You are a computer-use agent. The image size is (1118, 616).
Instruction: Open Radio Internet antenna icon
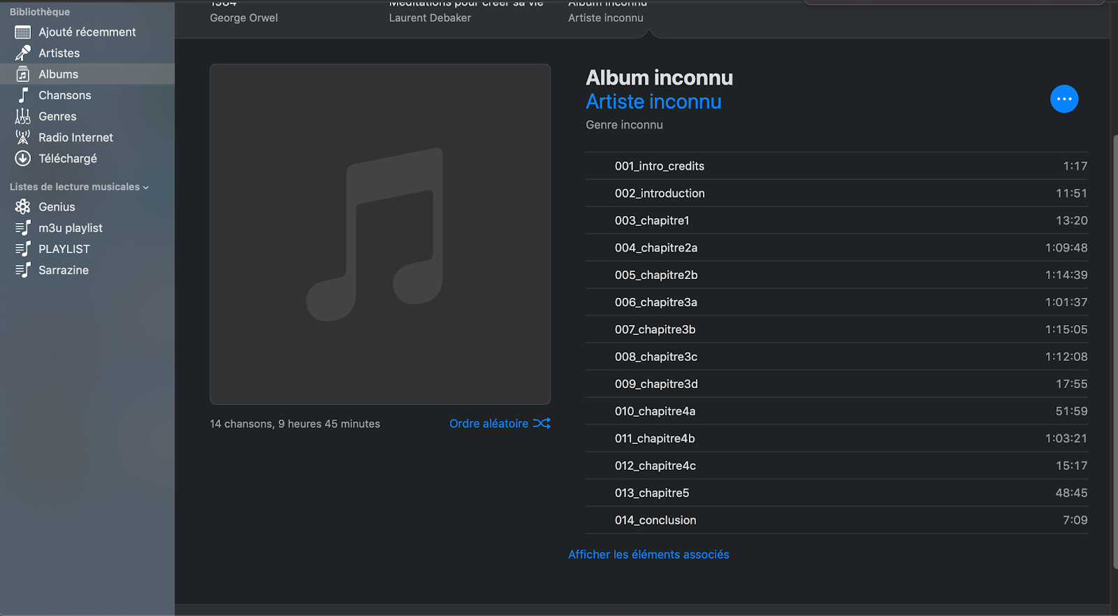point(22,138)
